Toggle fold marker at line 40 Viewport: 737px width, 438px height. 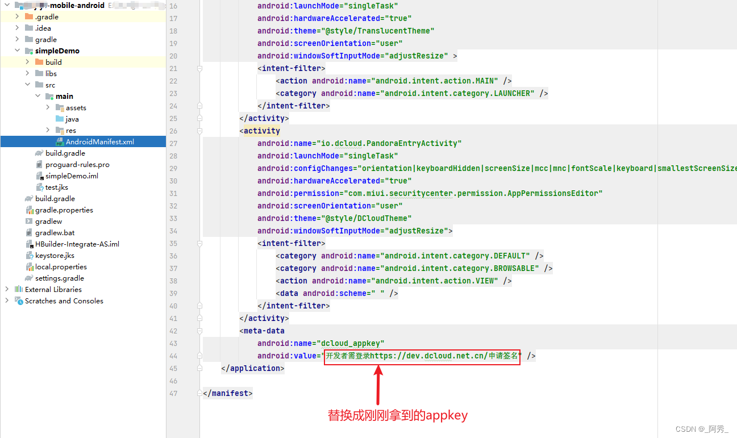click(x=199, y=306)
